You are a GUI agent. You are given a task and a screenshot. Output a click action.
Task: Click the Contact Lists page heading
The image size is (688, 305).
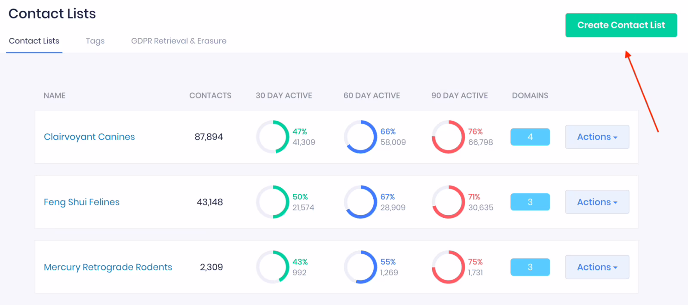[x=52, y=13]
